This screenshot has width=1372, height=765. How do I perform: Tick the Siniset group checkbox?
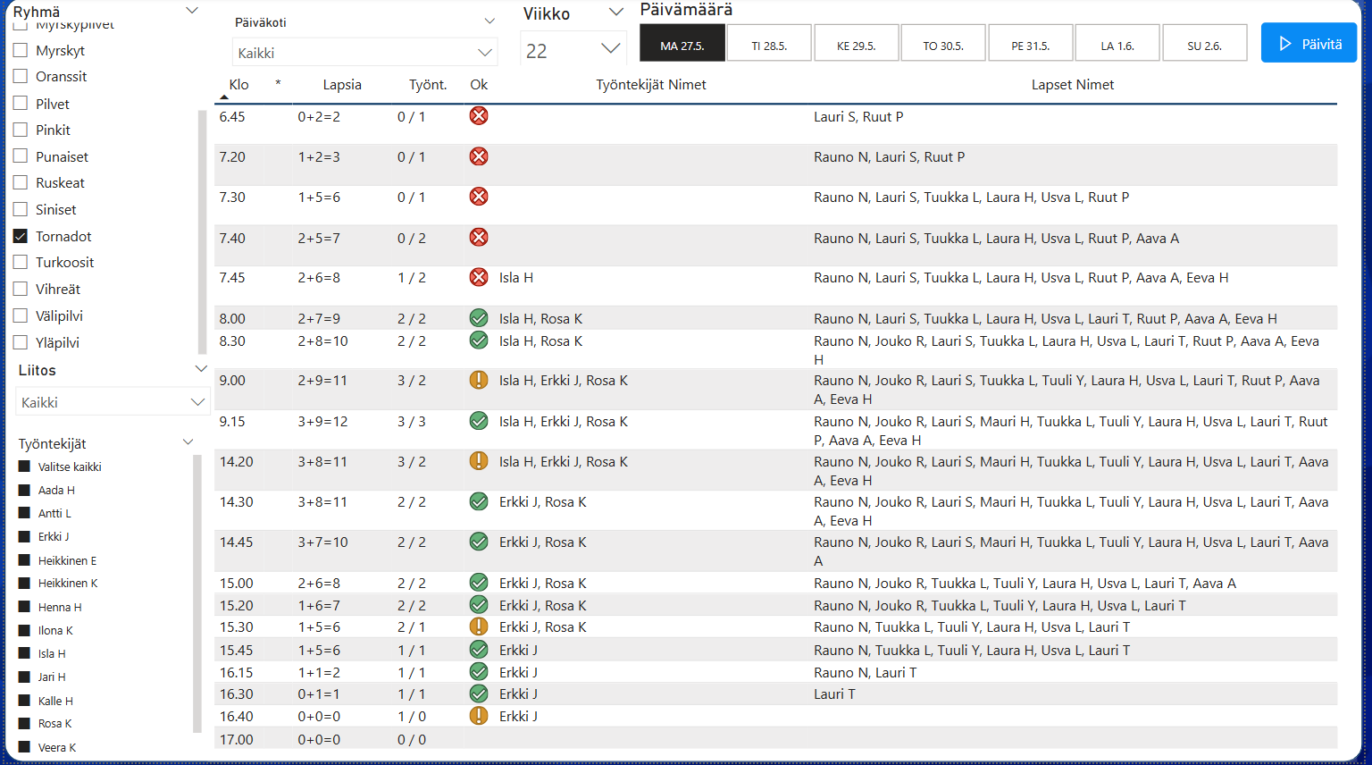21,209
